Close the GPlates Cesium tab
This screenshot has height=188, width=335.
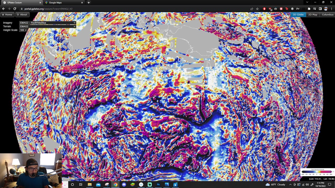point(40,3)
